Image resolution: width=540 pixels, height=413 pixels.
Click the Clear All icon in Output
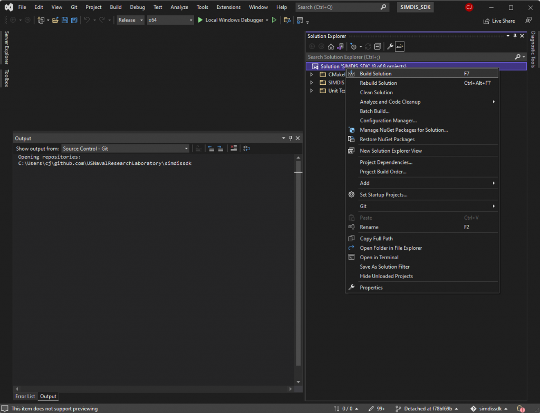click(234, 149)
